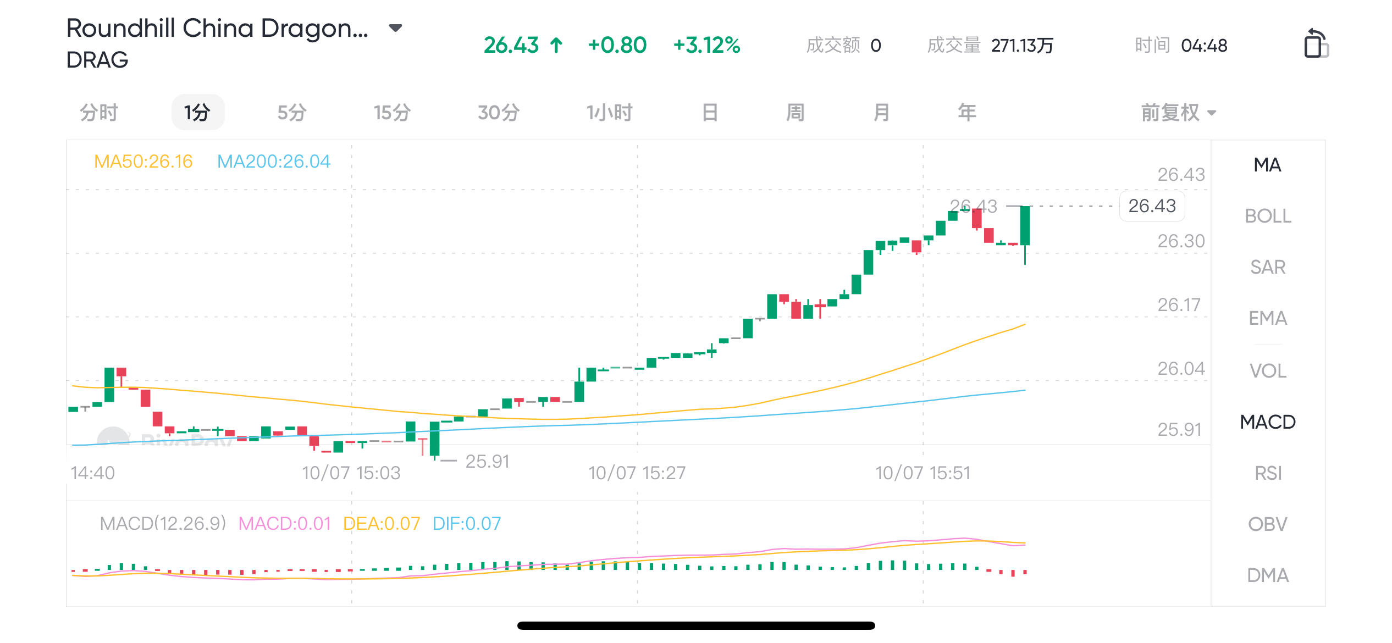Tap the rotate screen icon
The height and width of the screenshot is (643, 1392).
tap(1316, 43)
